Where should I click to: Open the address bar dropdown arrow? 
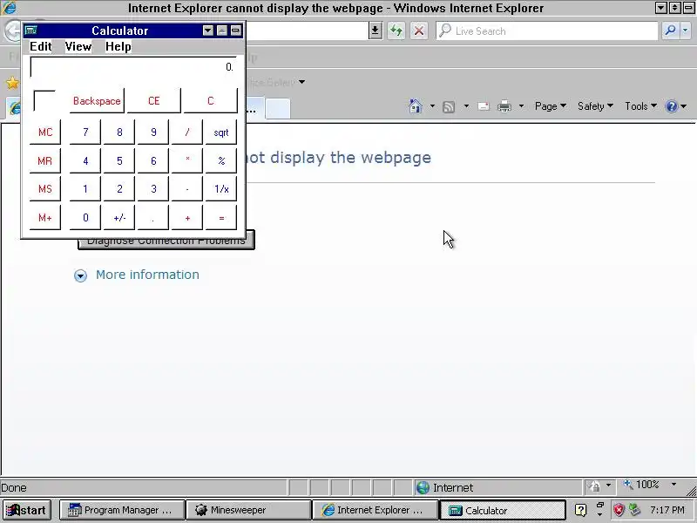tap(376, 31)
